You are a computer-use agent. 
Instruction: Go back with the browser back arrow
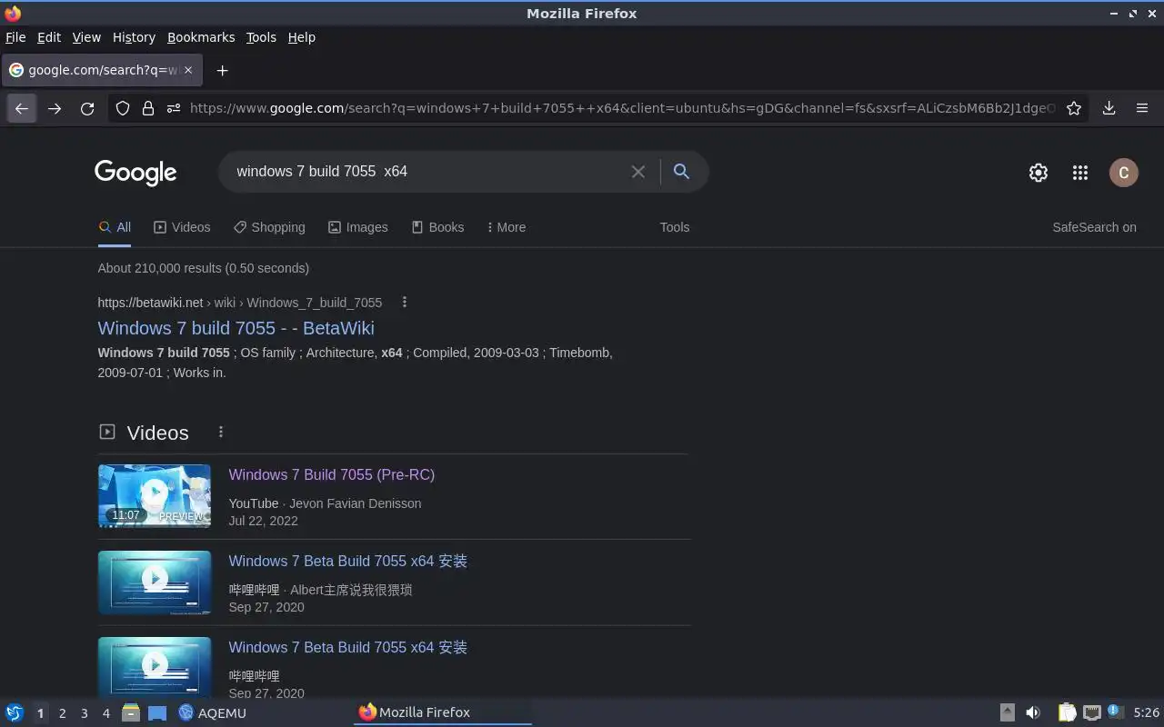point(22,108)
